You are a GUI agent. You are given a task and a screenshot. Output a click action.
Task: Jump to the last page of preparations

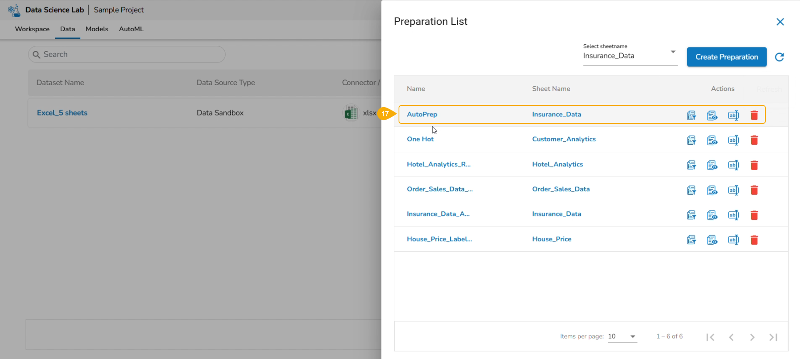pyautogui.click(x=773, y=337)
